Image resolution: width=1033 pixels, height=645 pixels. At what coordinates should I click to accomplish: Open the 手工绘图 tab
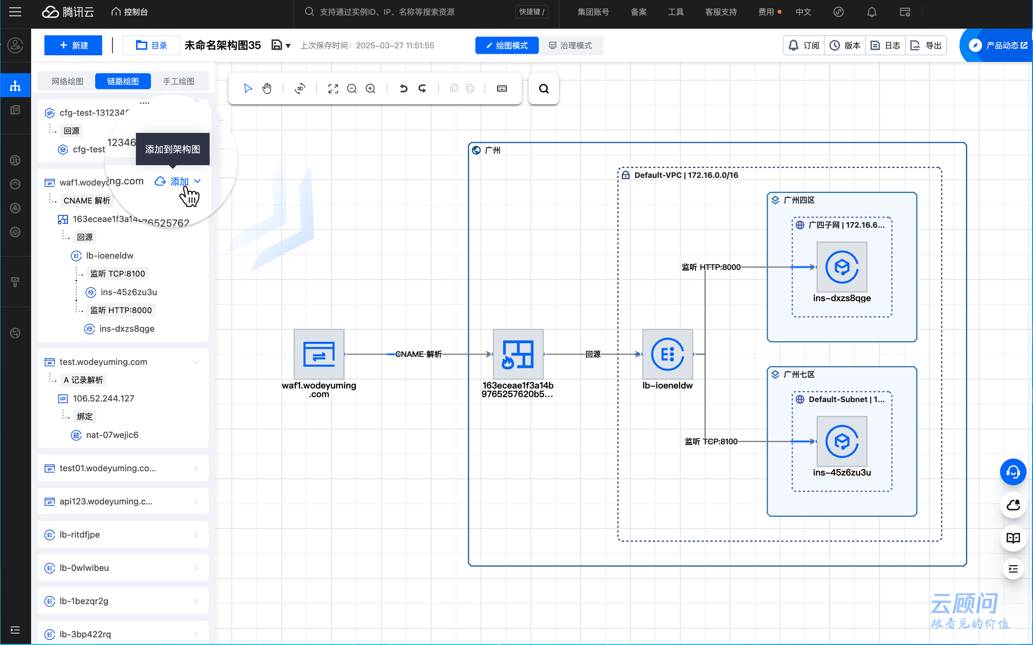tap(178, 81)
